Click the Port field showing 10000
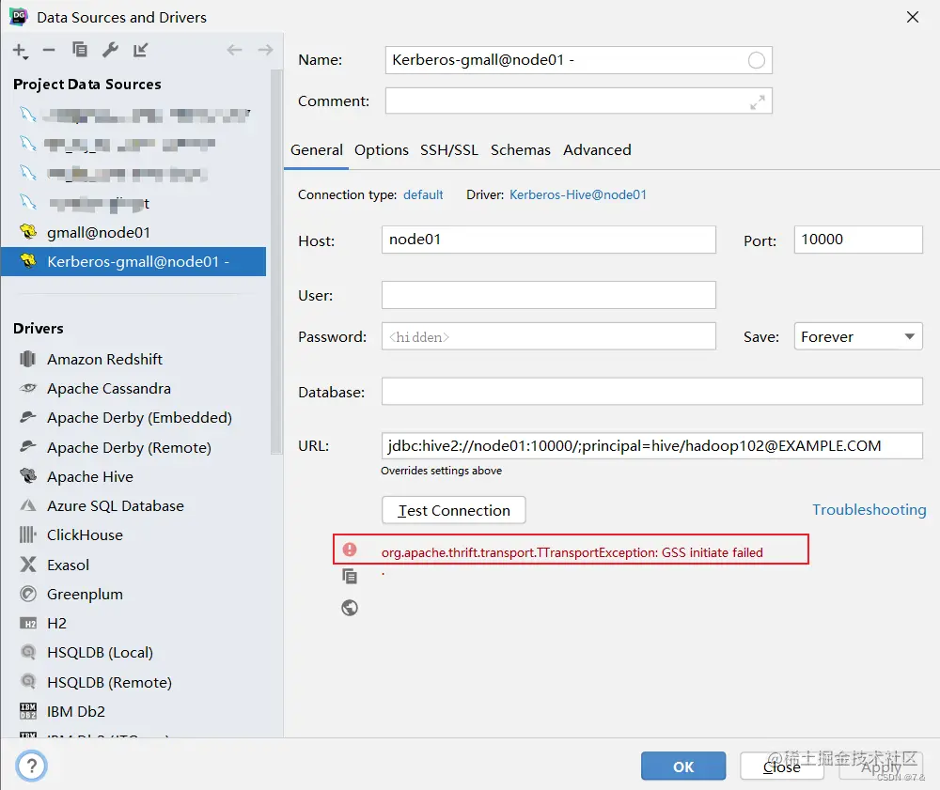The image size is (940, 790). pyautogui.click(x=858, y=240)
